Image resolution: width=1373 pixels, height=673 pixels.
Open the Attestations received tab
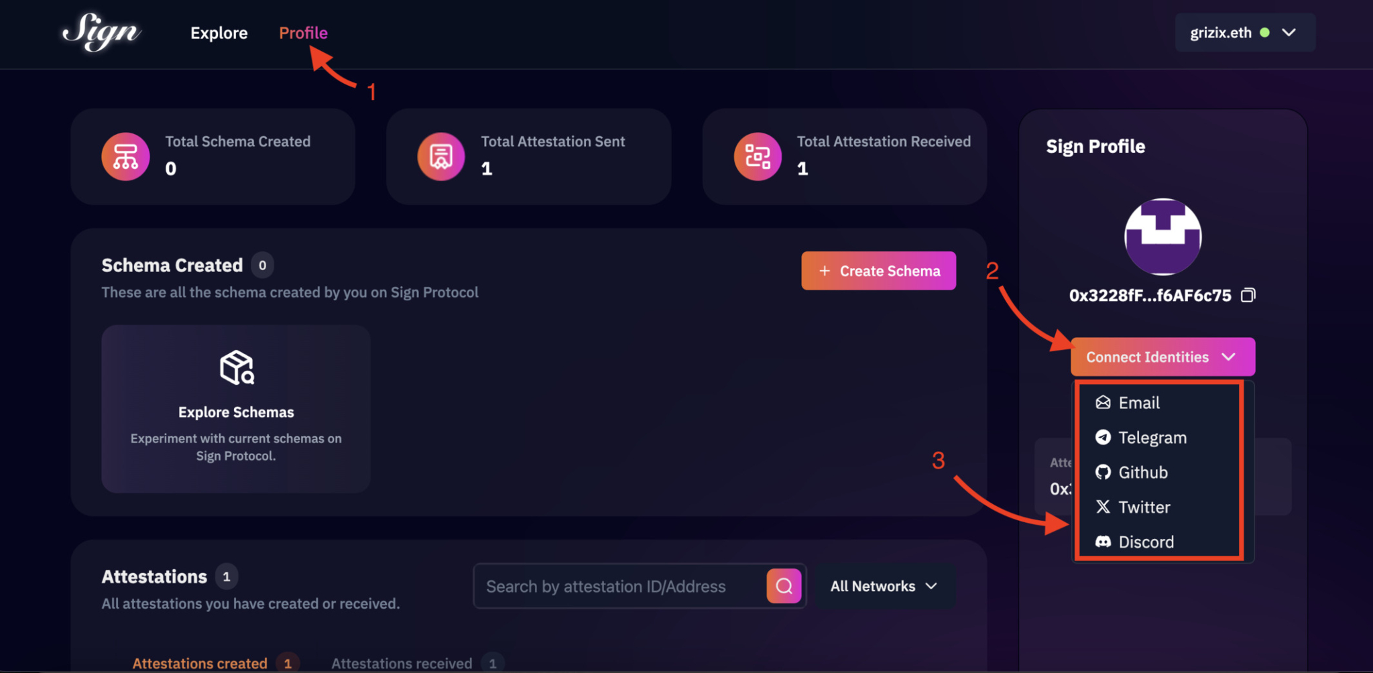pyautogui.click(x=402, y=662)
